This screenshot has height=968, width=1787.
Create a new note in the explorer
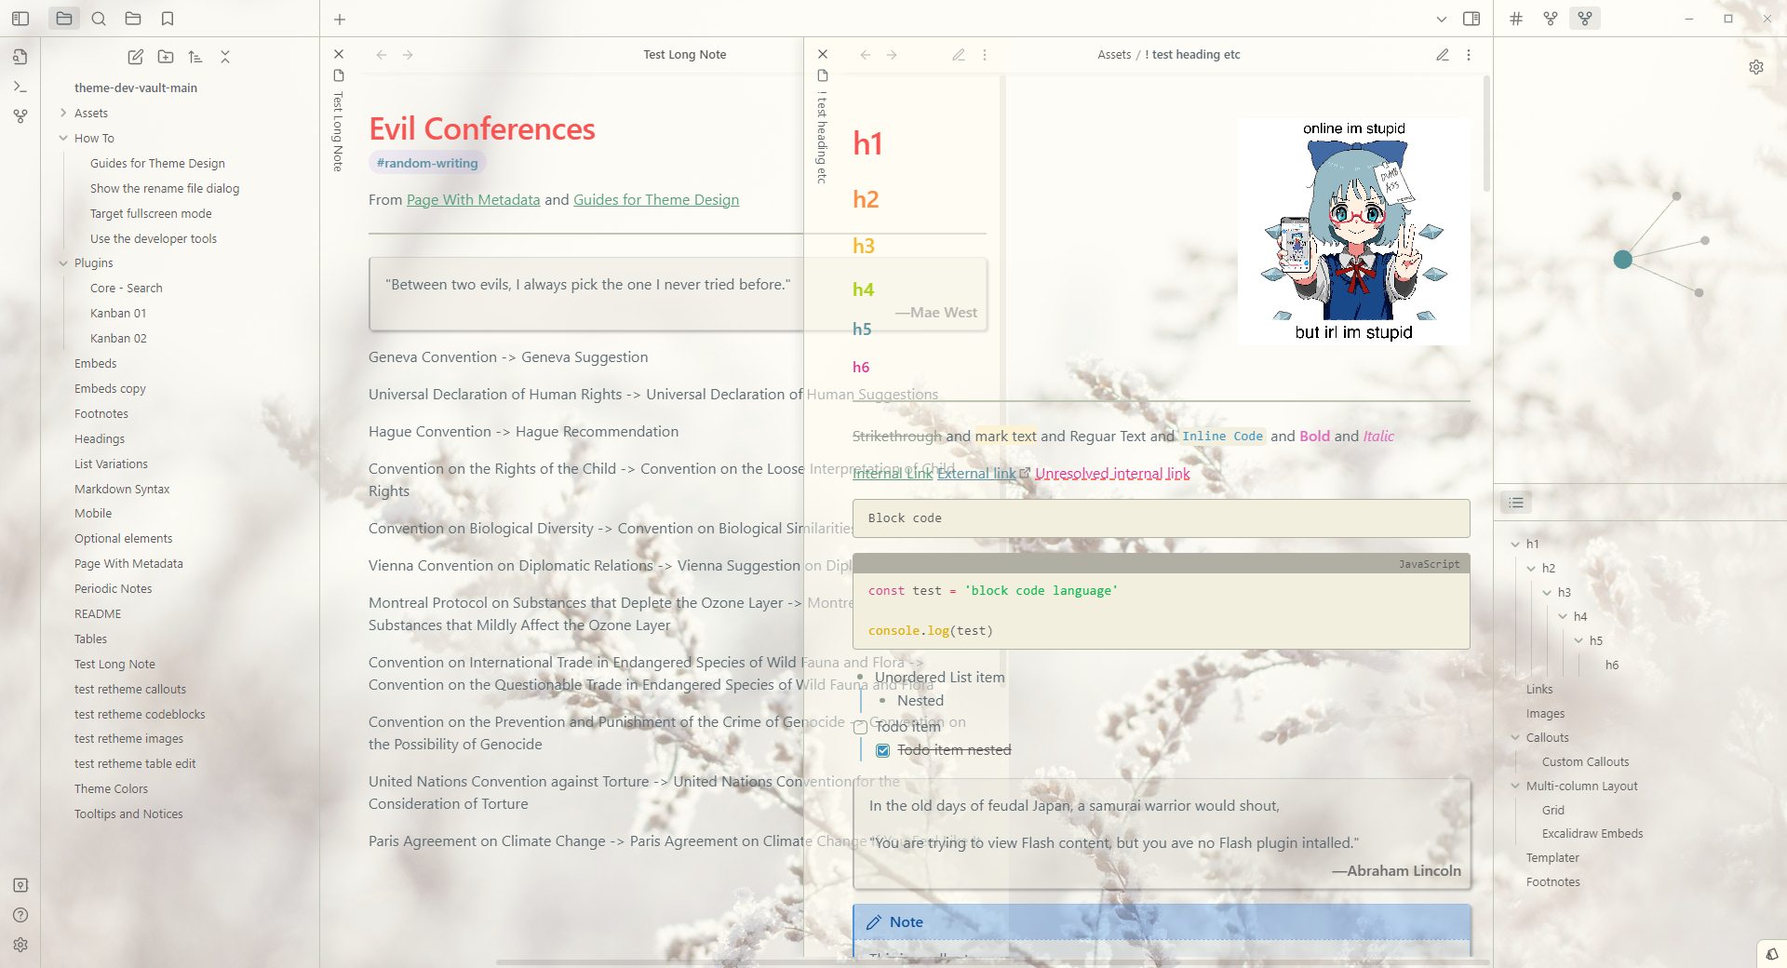tap(136, 57)
